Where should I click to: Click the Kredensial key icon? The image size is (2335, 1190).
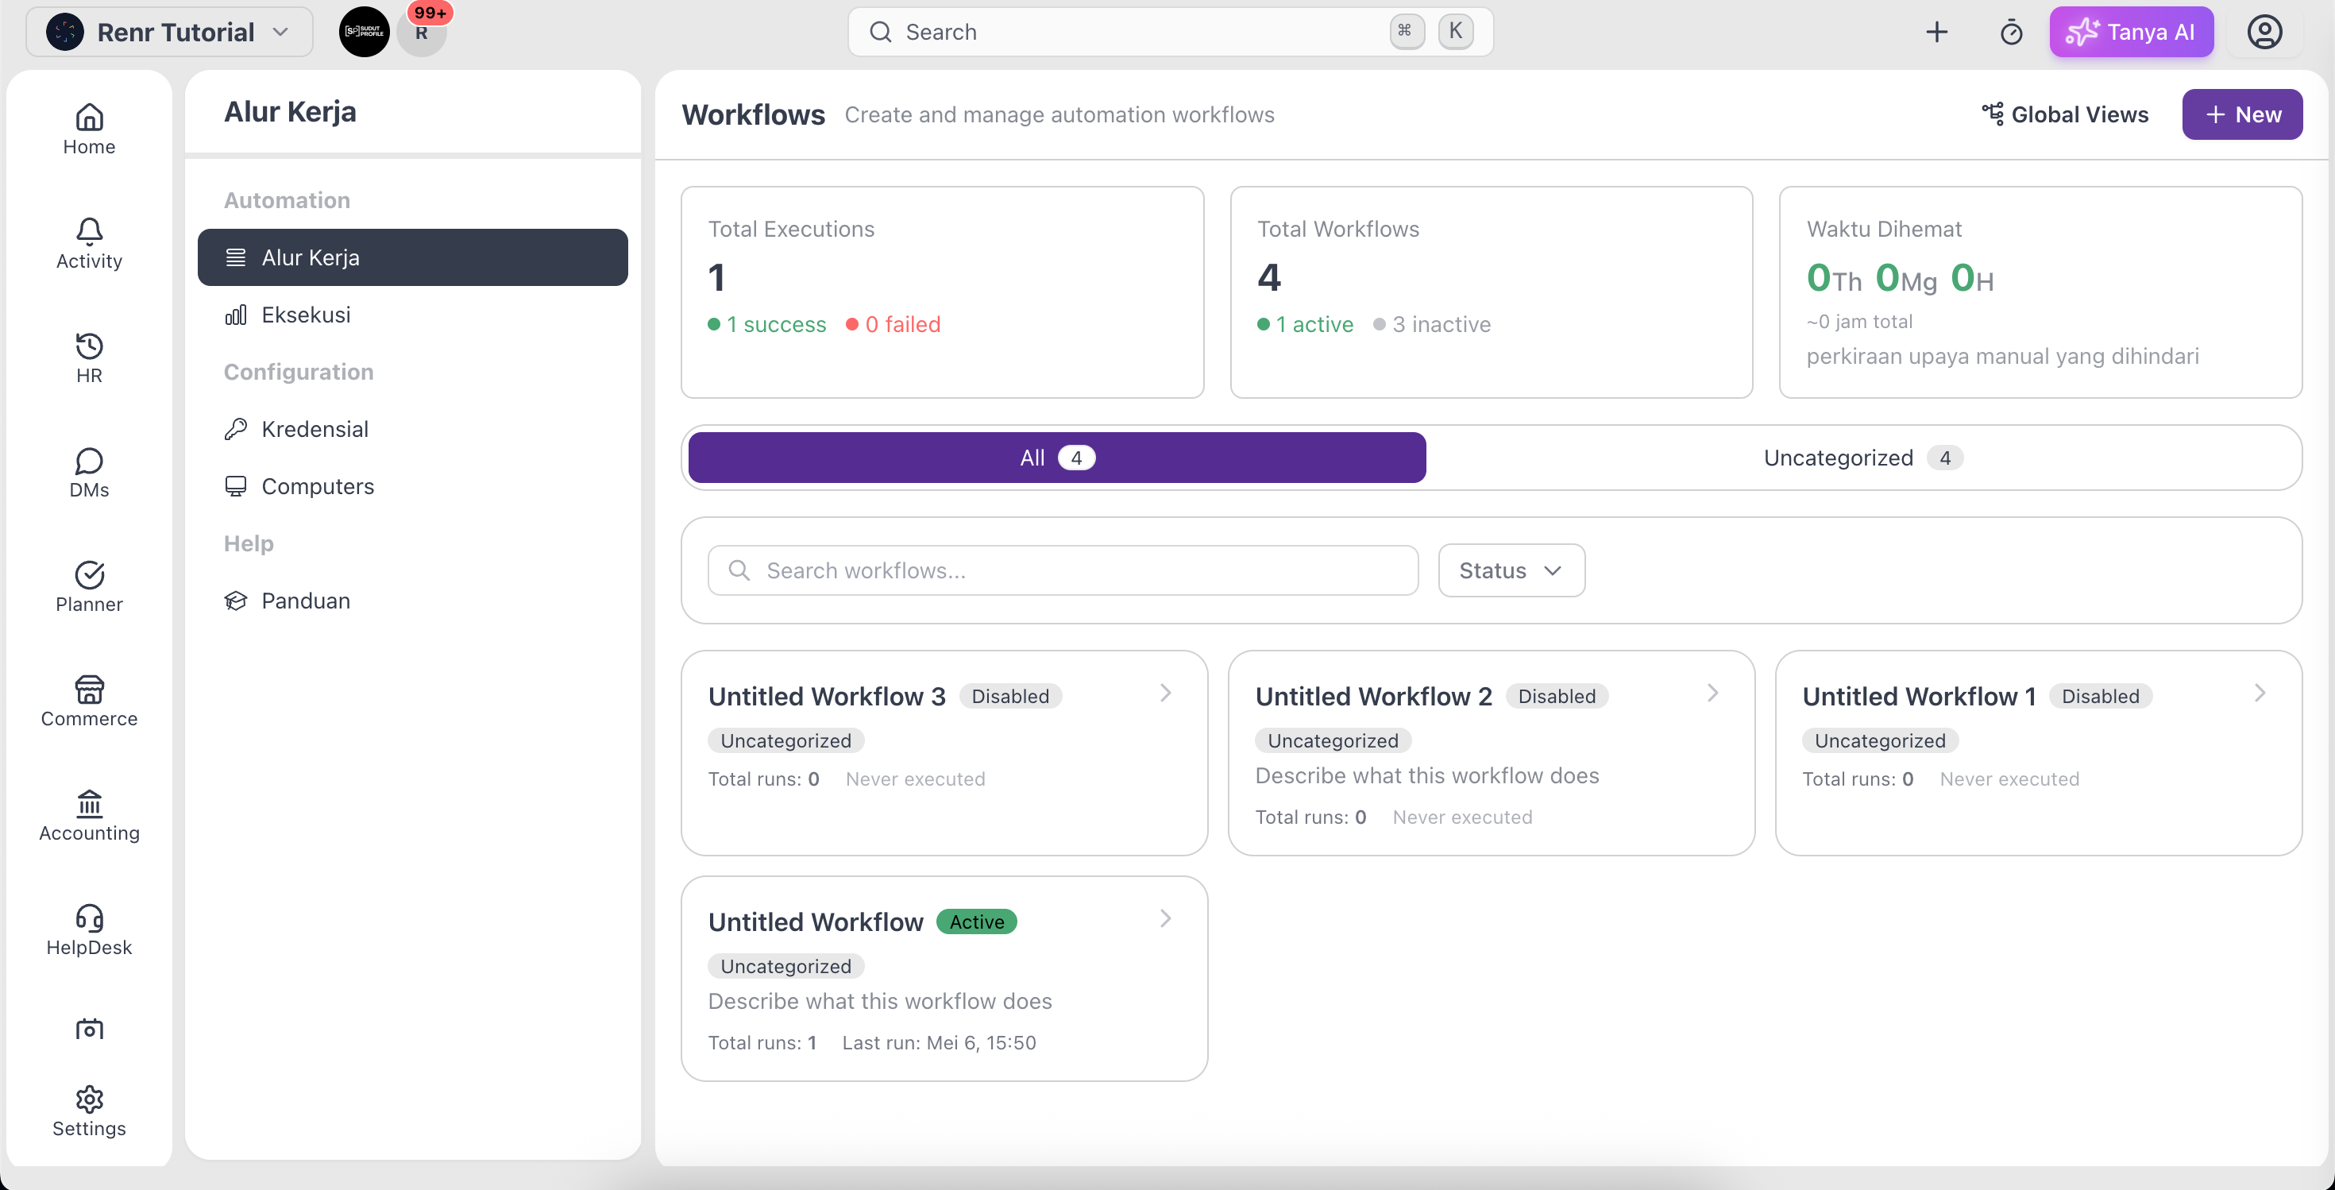(x=236, y=429)
